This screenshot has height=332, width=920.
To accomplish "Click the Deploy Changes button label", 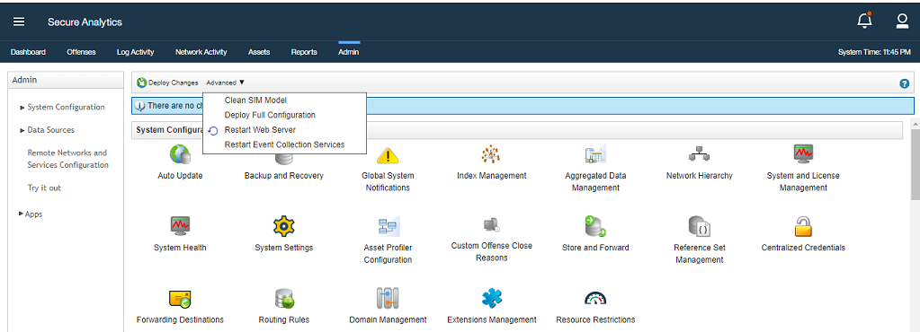I will point(173,83).
